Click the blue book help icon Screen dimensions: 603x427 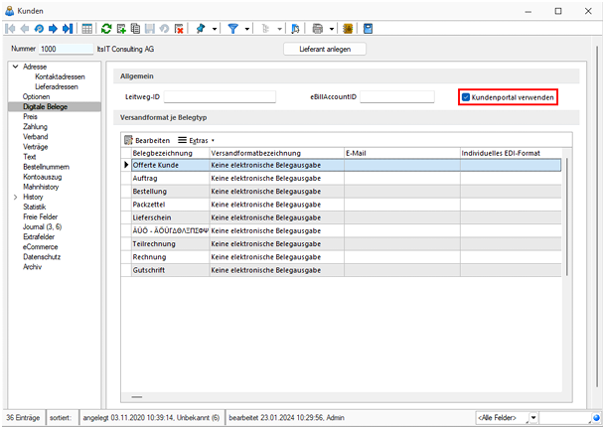368,29
